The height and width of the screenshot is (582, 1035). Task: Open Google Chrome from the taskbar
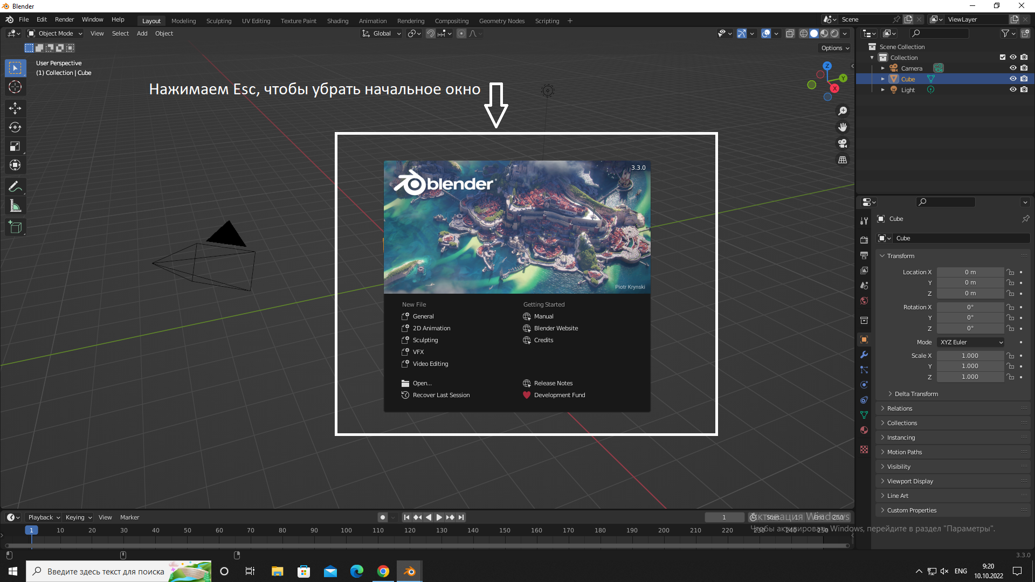tap(383, 571)
